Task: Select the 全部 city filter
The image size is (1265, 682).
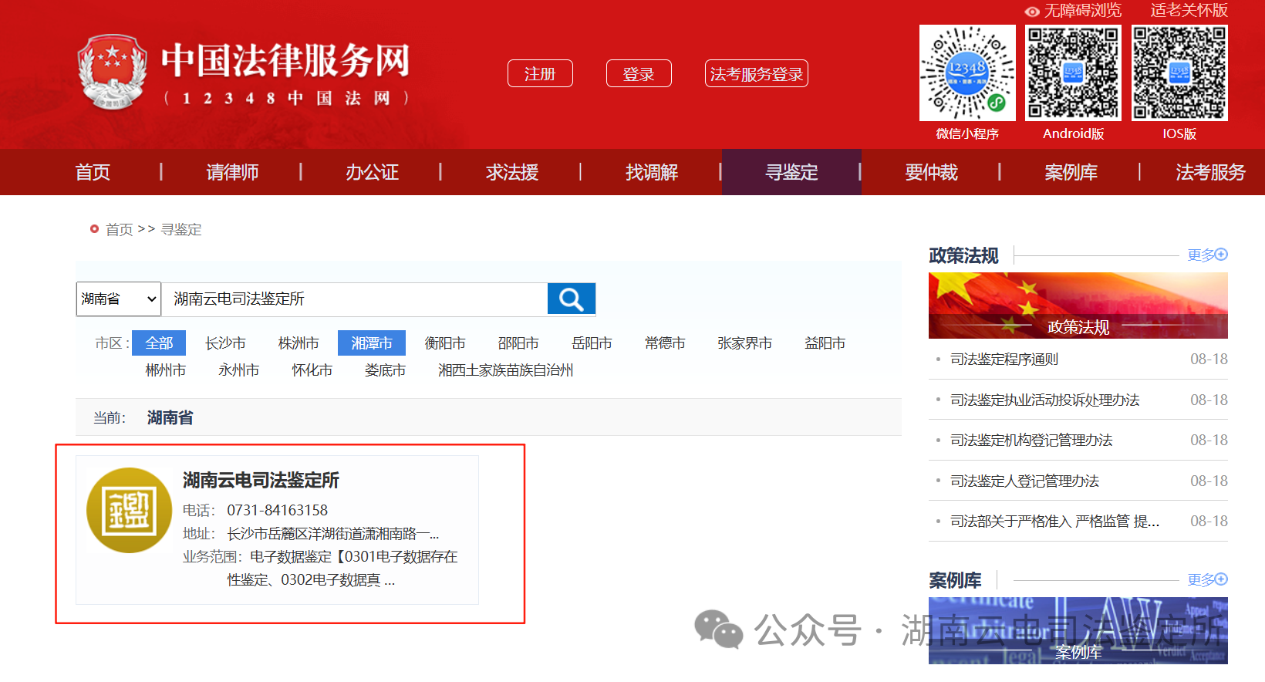Action: click(x=159, y=343)
